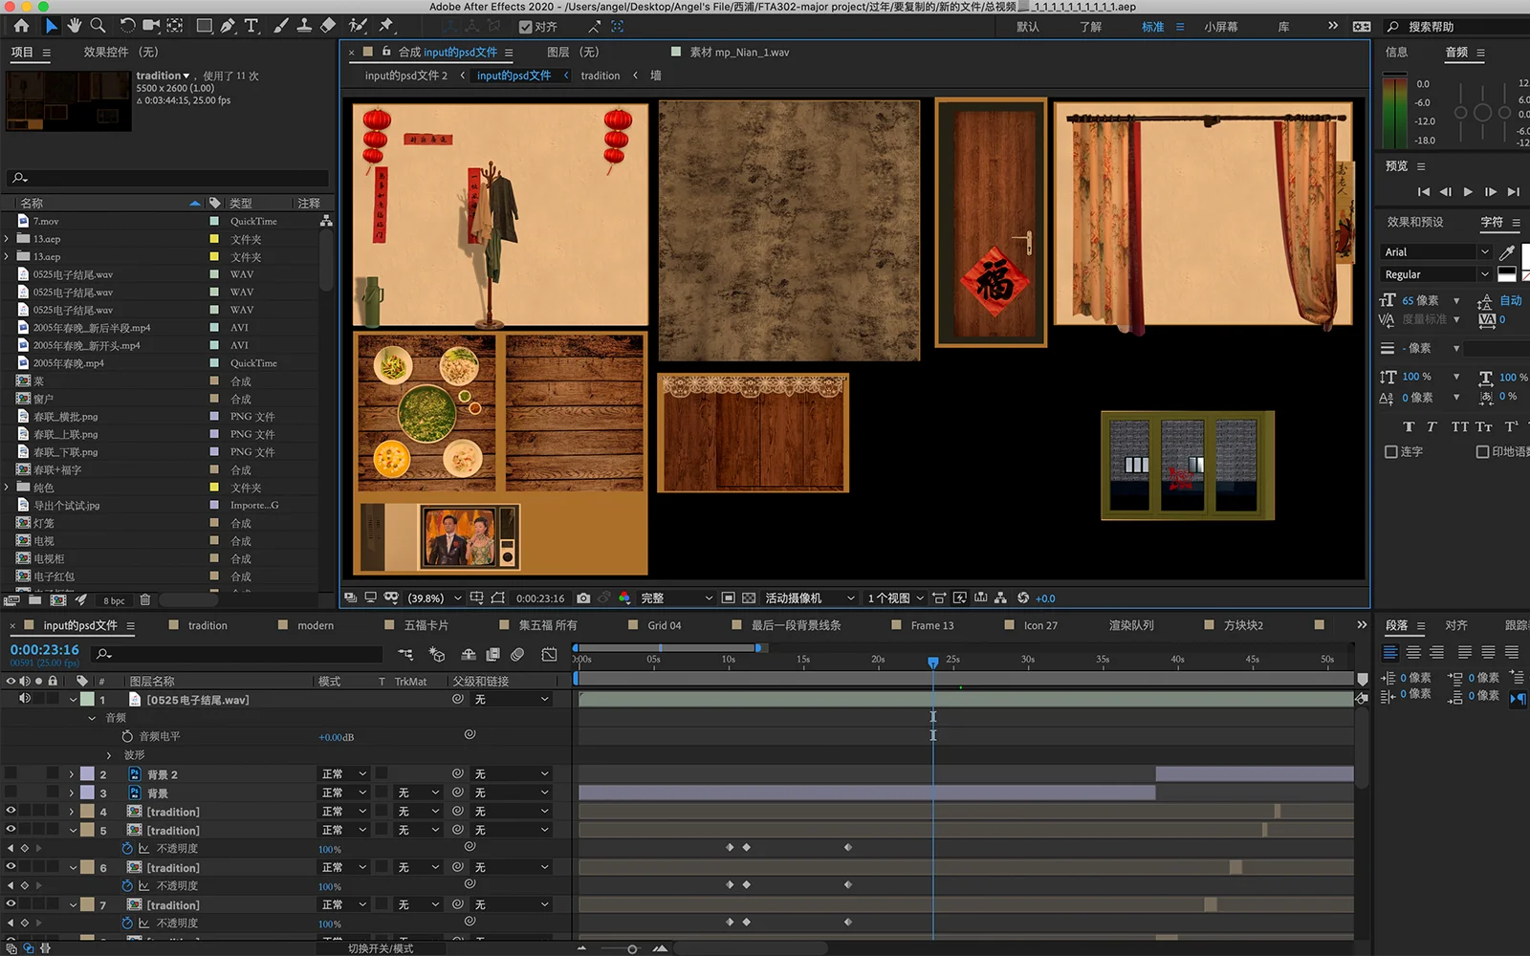This screenshot has height=956, width=1530.
Task: Reset exposure icon in viewer
Action: [x=1023, y=597]
